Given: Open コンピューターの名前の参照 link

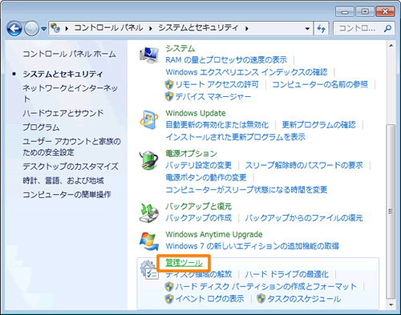Looking at the screenshot, I should click(320, 84).
